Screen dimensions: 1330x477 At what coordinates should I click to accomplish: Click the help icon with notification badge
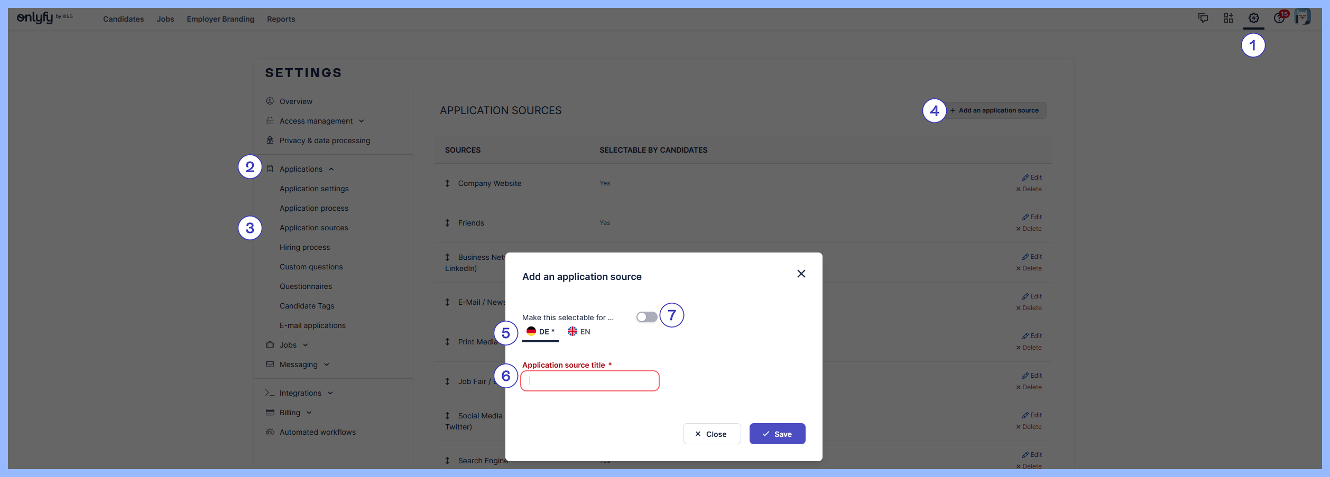point(1279,18)
